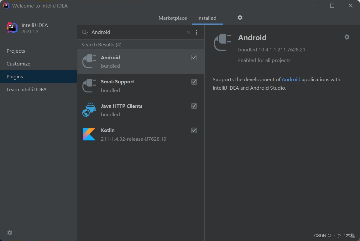This screenshot has height=241, width=360.
Task: Select Projects in the left sidebar
Action: (16, 51)
